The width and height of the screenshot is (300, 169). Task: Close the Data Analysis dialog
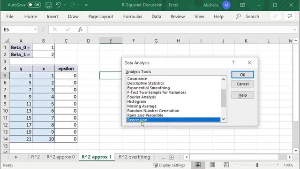(249, 62)
